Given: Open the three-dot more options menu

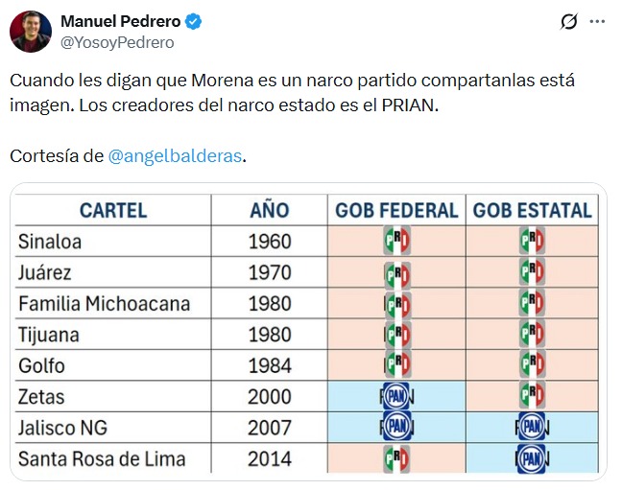Looking at the screenshot, I should tap(597, 21).
